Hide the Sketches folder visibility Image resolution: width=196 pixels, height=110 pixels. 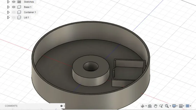point(14,2)
